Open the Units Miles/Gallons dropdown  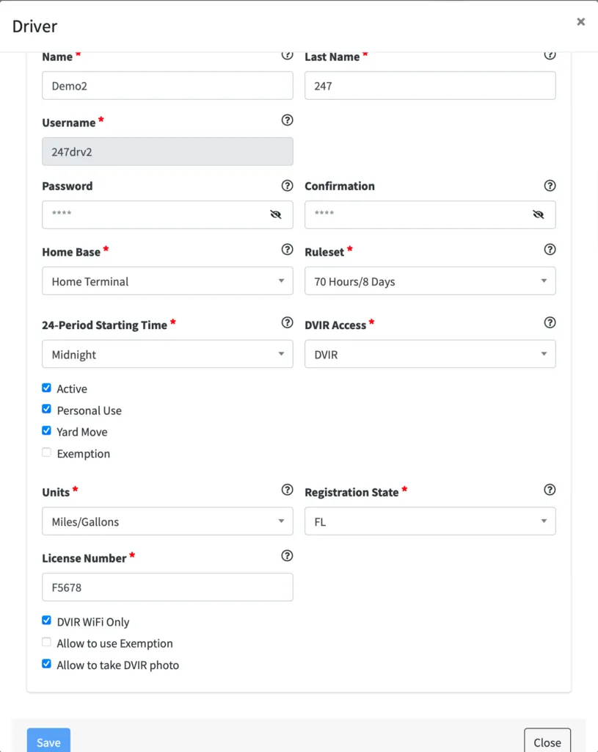pos(167,521)
